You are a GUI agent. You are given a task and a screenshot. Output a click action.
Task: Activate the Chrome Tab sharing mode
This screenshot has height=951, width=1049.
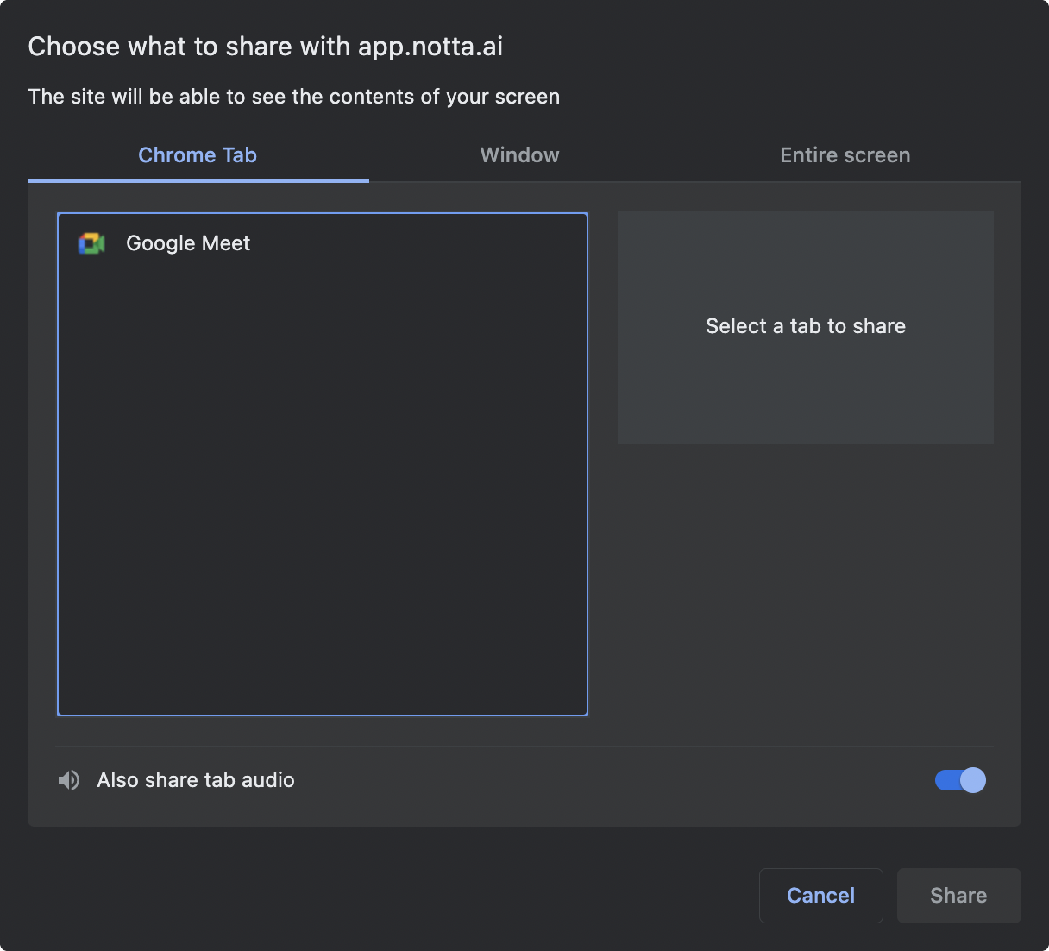pos(197,155)
